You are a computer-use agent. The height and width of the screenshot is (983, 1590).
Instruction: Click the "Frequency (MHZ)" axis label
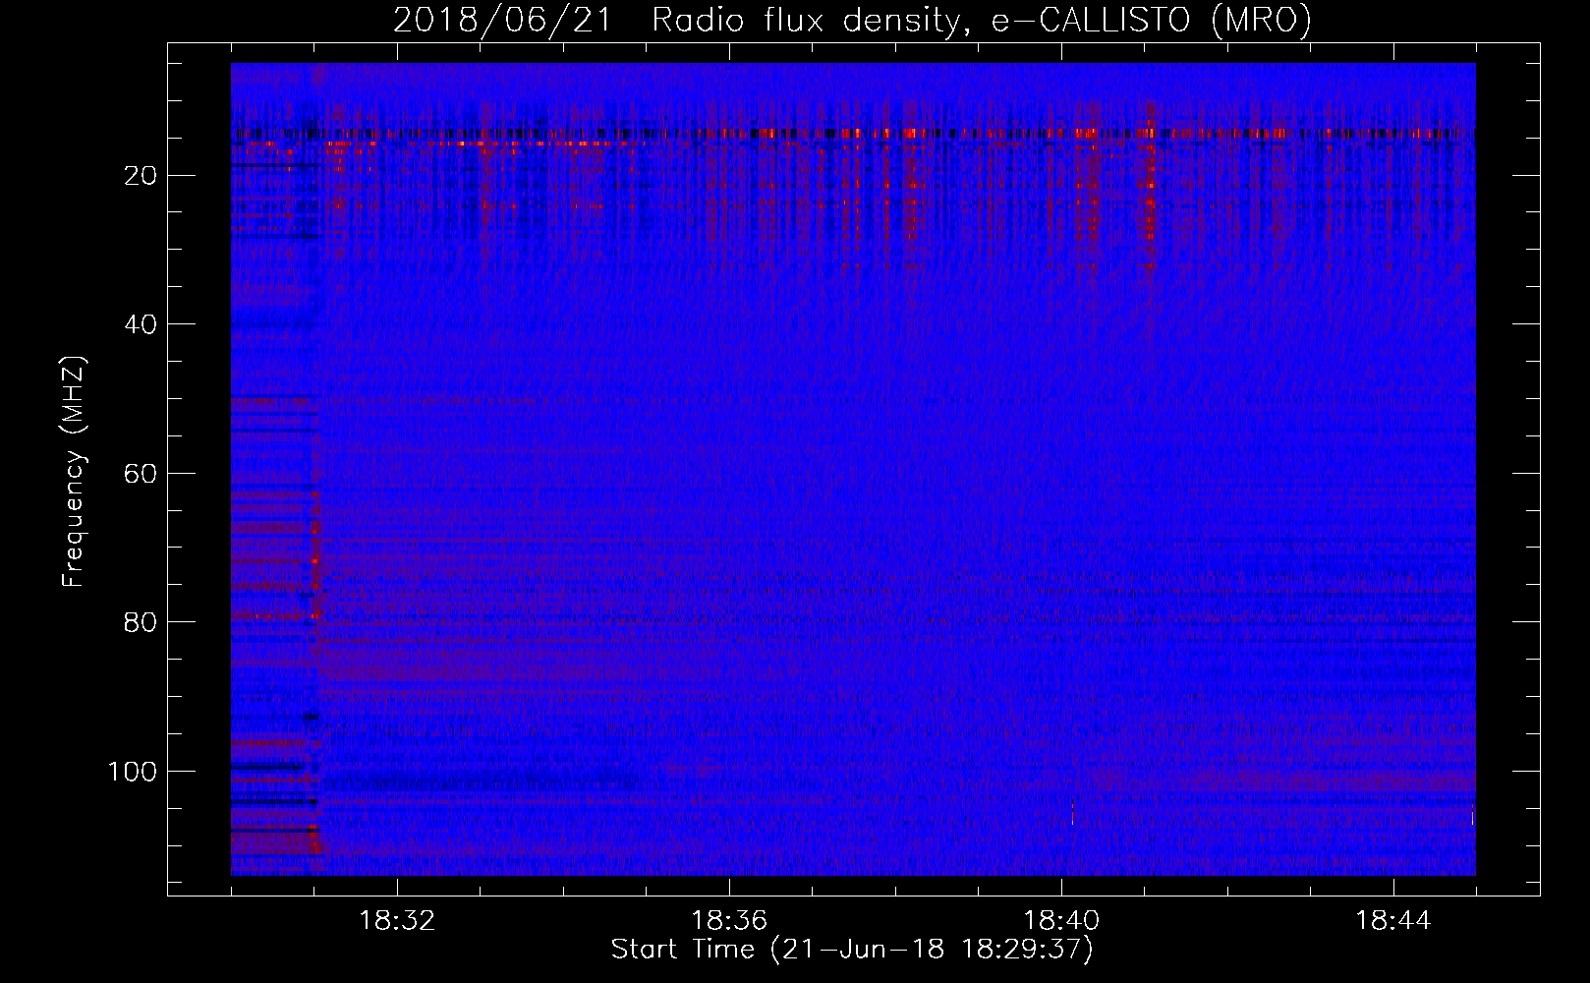pos(74,471)
